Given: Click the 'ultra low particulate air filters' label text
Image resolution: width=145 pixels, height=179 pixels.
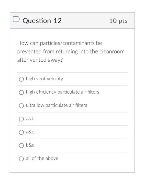Looking at the screenshot, I should tap(57, 105).
